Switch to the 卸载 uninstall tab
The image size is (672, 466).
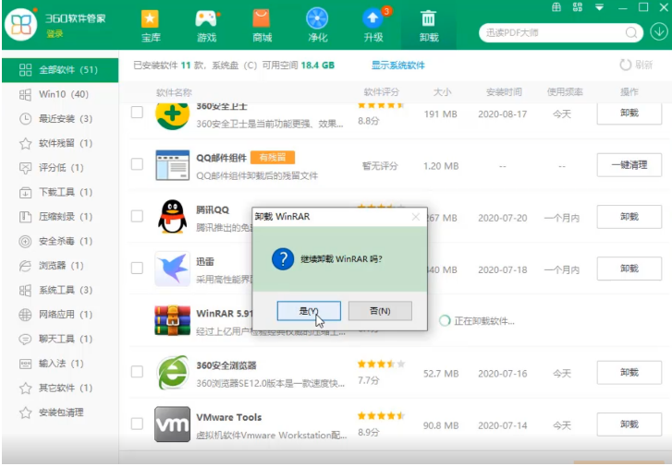click(x=429, y=26)
